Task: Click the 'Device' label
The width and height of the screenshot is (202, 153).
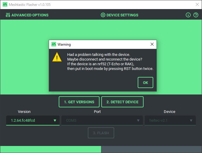Action: (169, 112)
